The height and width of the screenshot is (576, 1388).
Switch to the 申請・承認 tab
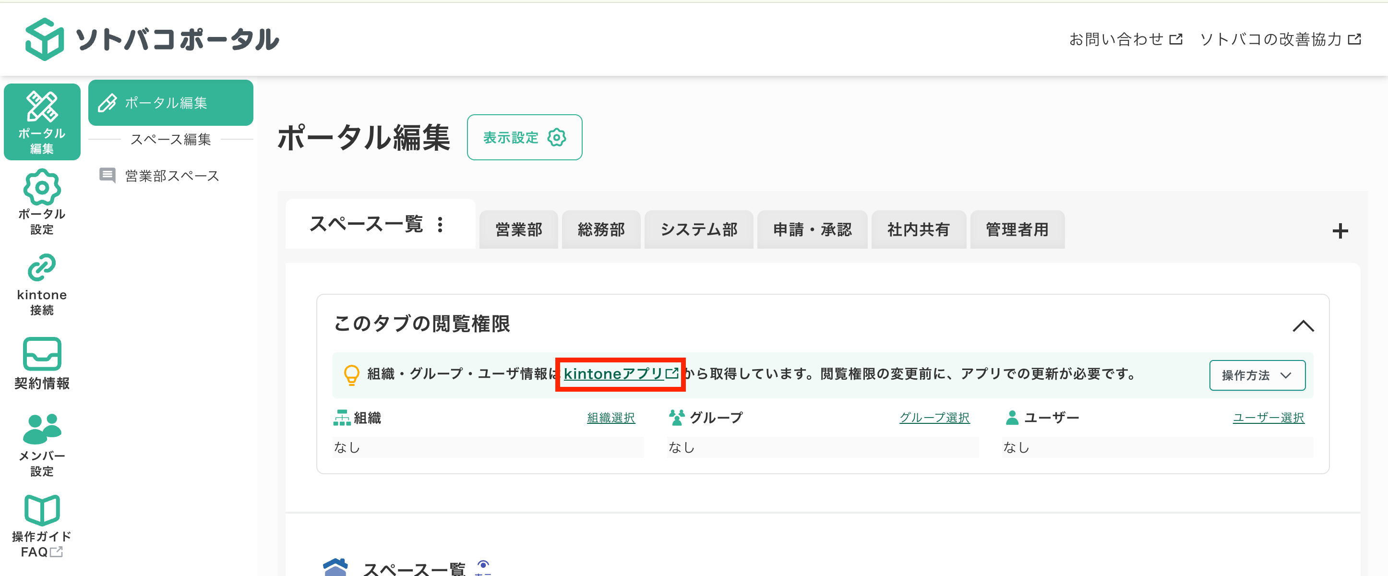812,229
